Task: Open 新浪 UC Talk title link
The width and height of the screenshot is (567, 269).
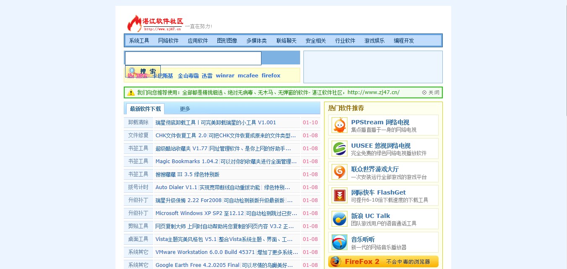Action: click(x=371, y=216)
